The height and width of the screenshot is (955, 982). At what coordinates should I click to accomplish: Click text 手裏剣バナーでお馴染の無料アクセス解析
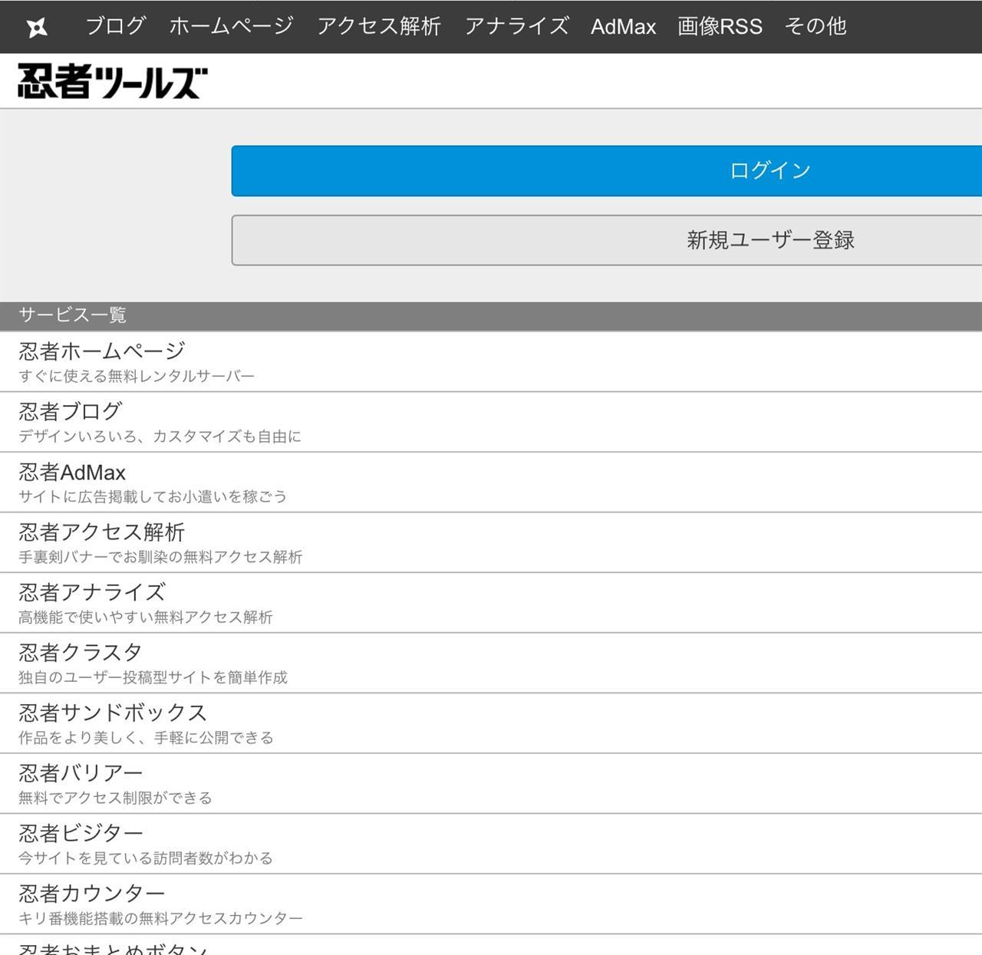click(160, 557)
